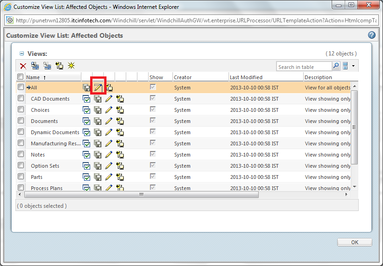Click the share icon in All row

[109, 88]
